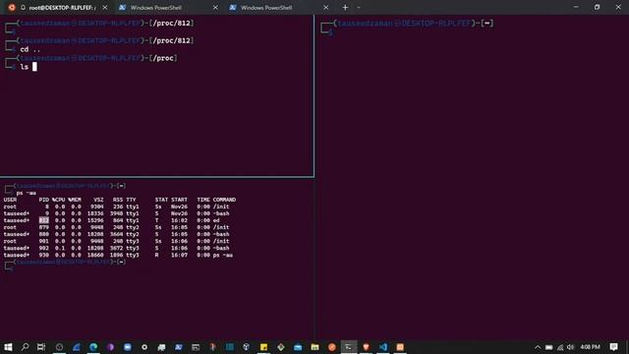
Task: Click the 'ps -au' command line above the table
Action: pyautogui.click(x=27, y=193)
